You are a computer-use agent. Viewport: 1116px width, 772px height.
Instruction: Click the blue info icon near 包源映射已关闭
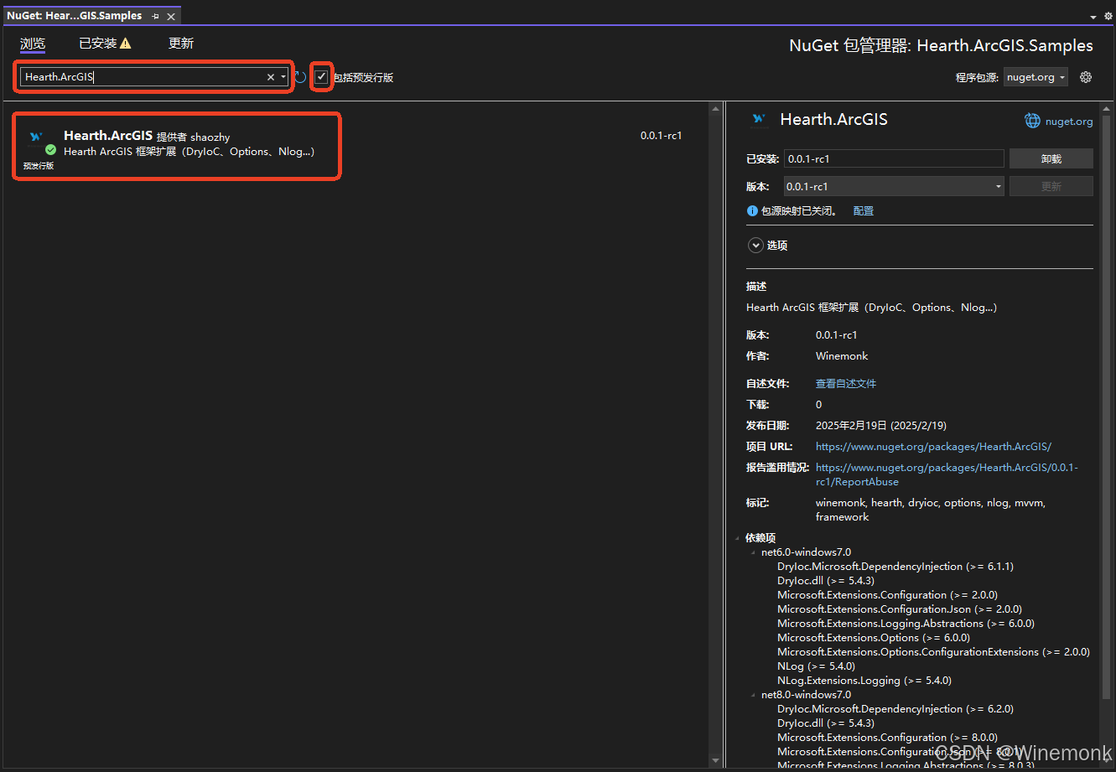(x=752, y=211)
